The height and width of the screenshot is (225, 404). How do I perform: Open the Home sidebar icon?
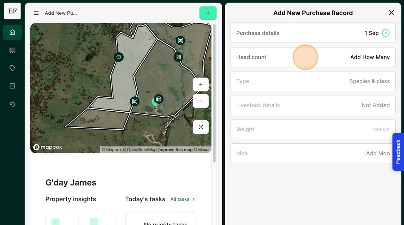(x=12, y=32)
